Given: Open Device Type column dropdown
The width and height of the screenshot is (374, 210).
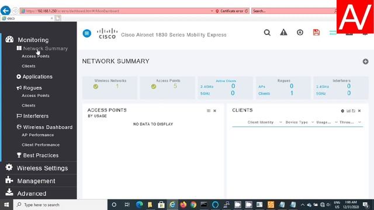Looking at the screenshot, I should point(313,122).
